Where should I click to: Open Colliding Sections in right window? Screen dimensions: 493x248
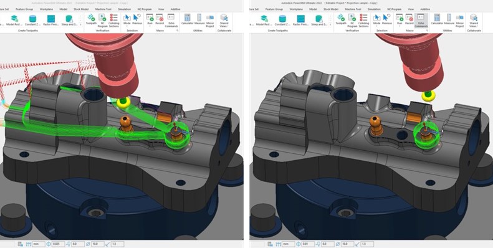click(363, 21)
